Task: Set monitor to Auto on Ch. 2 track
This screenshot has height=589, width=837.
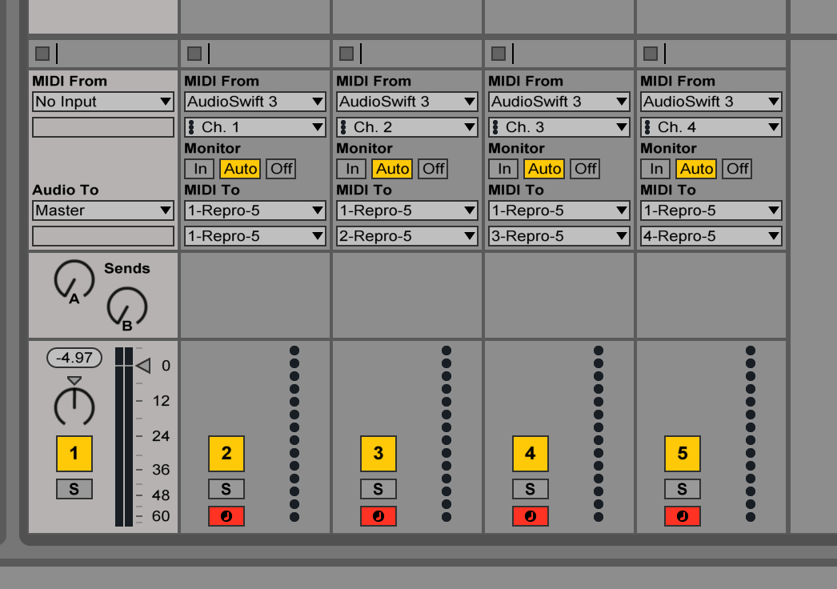Action: (392, 169)
